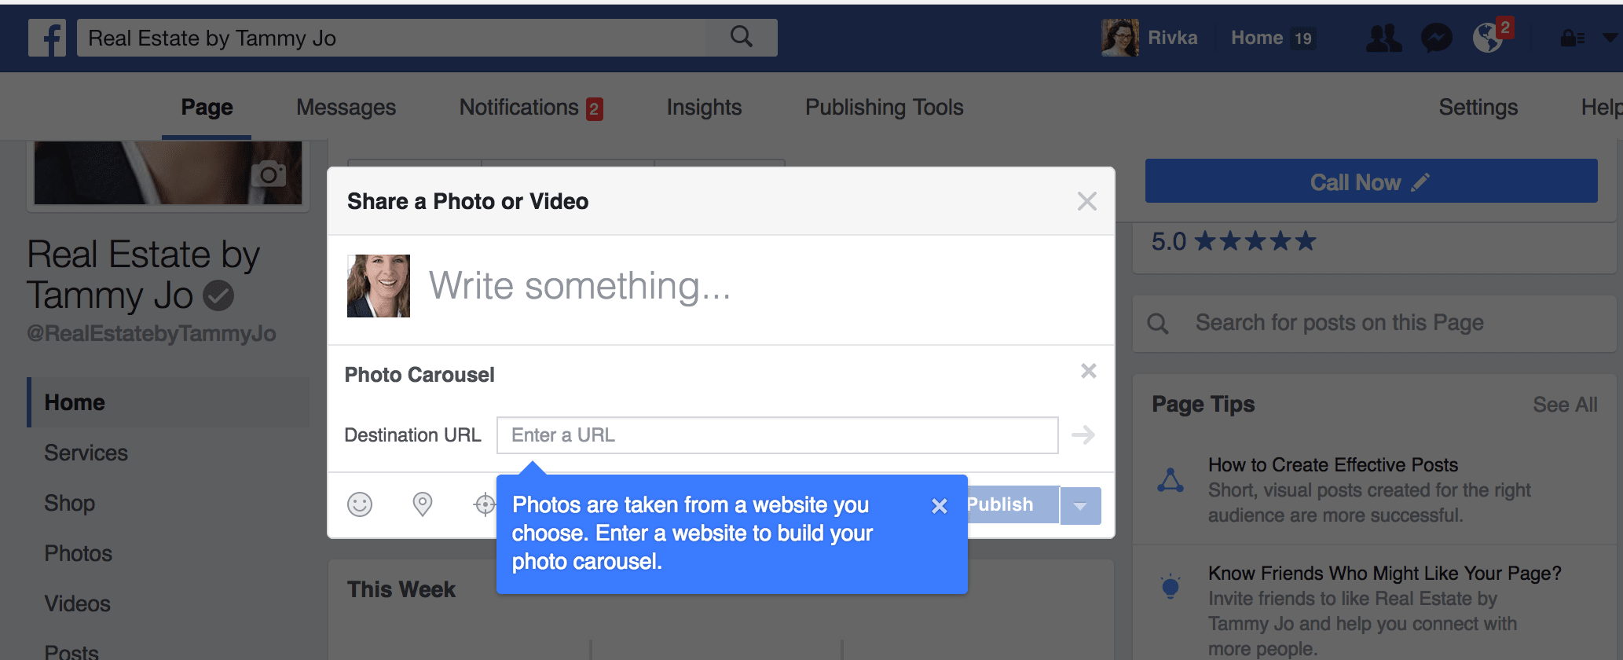The image size is (1623, 660).
Task: Expand the dropdown arrow beside Publish
Action: 1080,506
